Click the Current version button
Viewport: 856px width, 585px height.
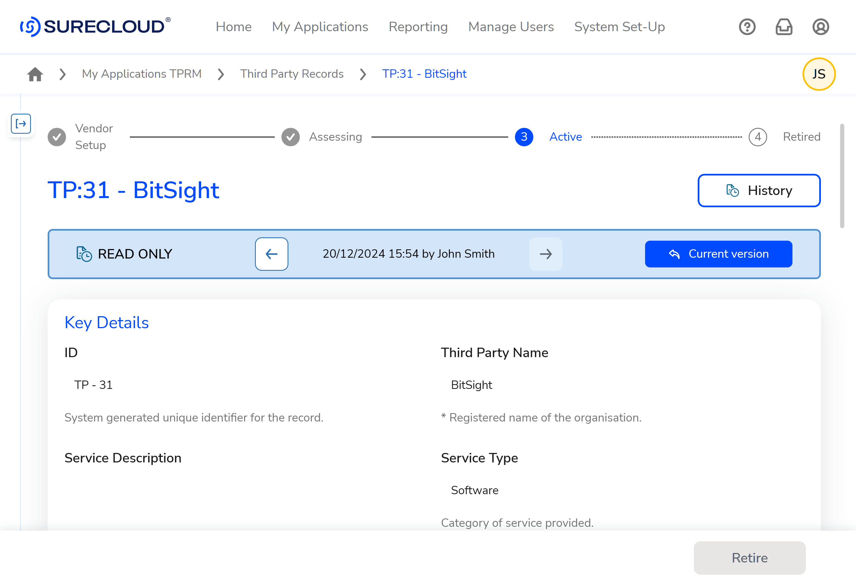(x=718, y=254)
